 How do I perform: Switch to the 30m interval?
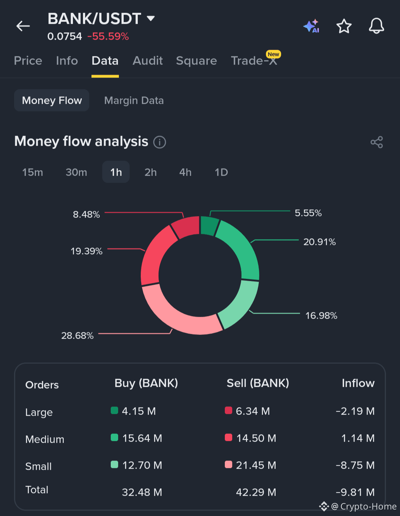pos(76,172)
